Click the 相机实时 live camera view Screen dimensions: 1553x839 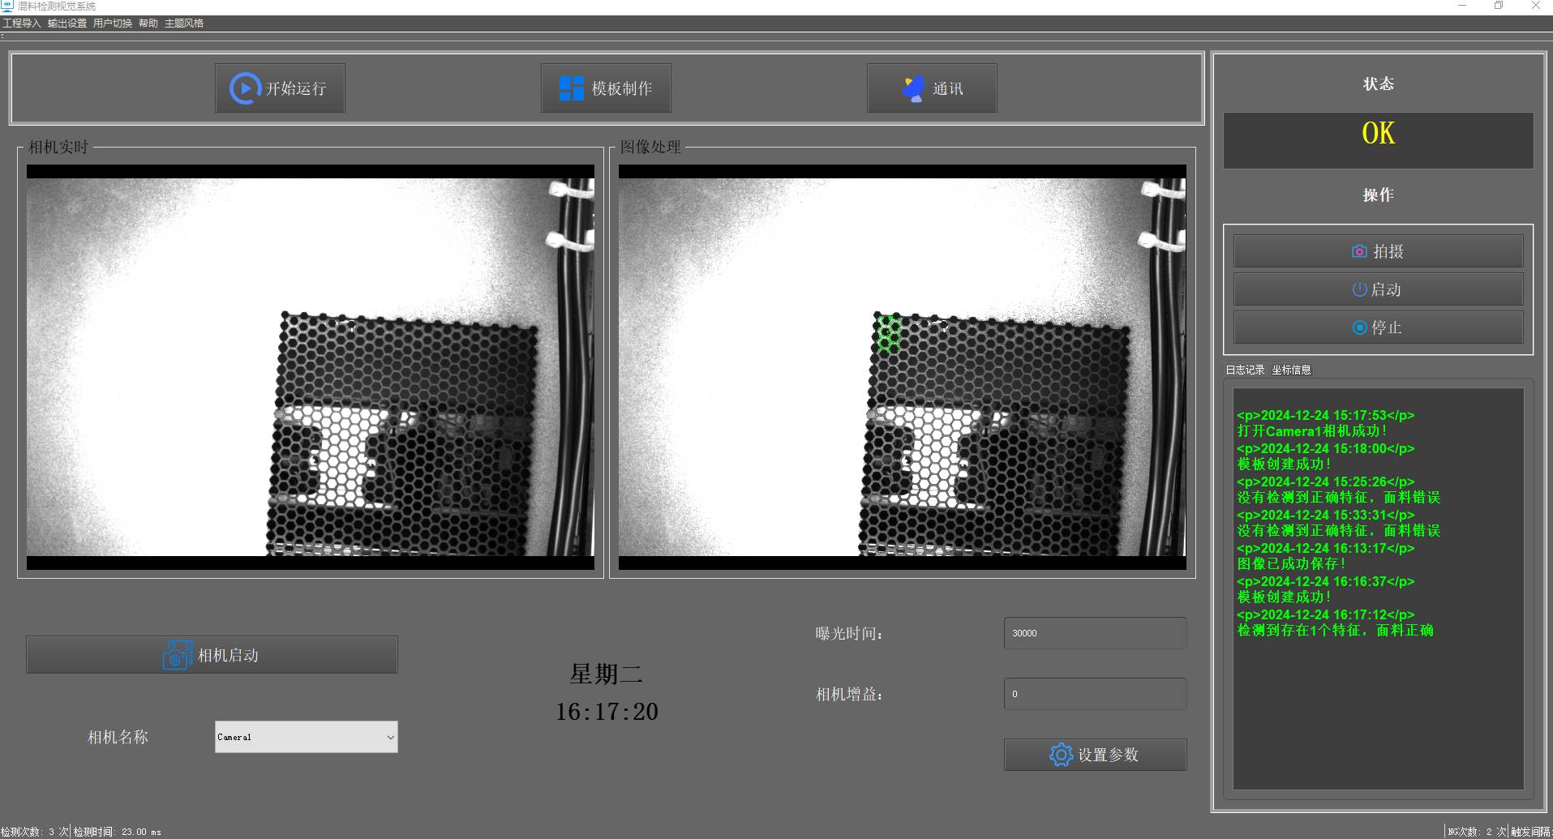(310, 366)
